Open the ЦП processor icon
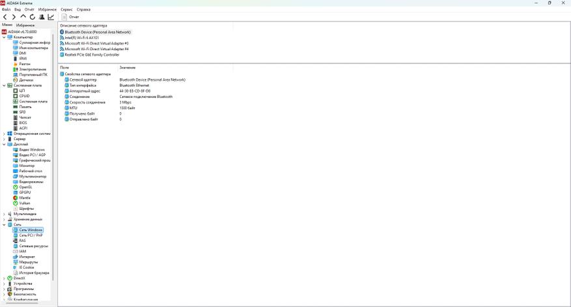The height and width of the screenshot is (307, 571). tap(15, 91)
